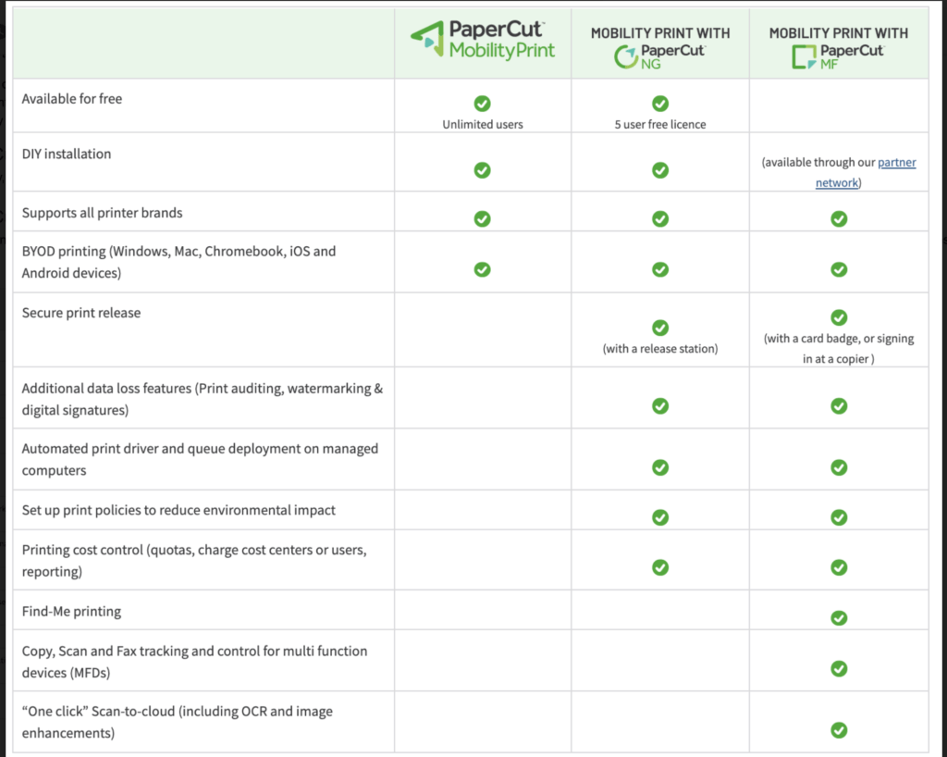Click the PaperCut Mobility Print logo
The image size is (947, 757).
coord(482,40)
